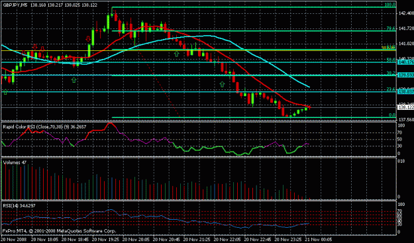Click the 20 Nov 20:45 time label
Screen dimensions: 414x243
tap(166, 239)
